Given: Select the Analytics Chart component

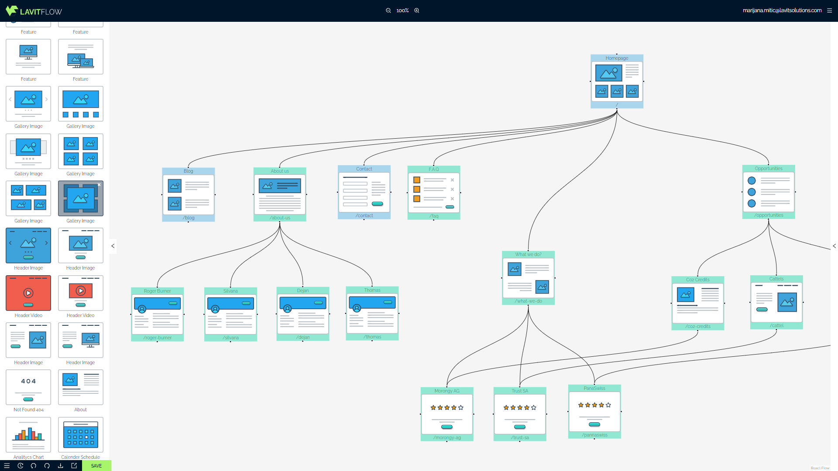Looking at the screenshot, I should (28, 435).
